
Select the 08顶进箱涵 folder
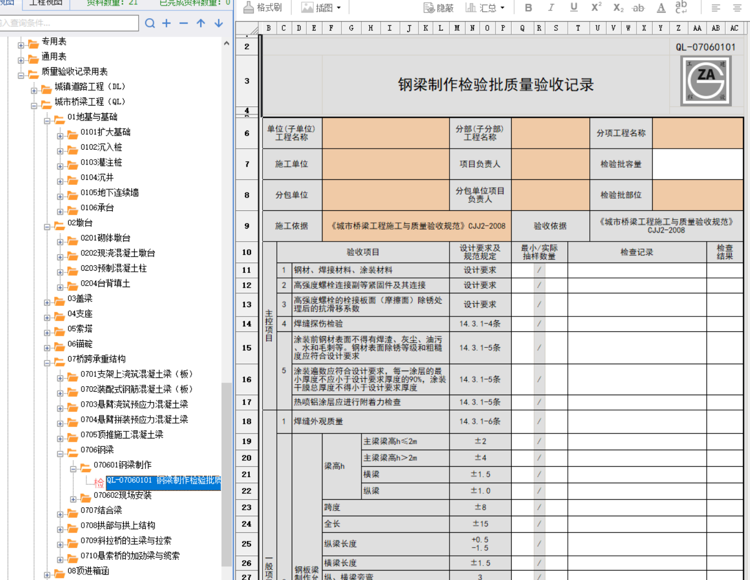(x=88, y=571)
